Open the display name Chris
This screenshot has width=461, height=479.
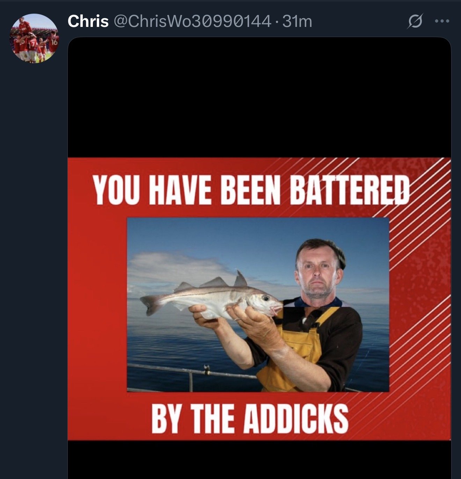coord(88,21)
